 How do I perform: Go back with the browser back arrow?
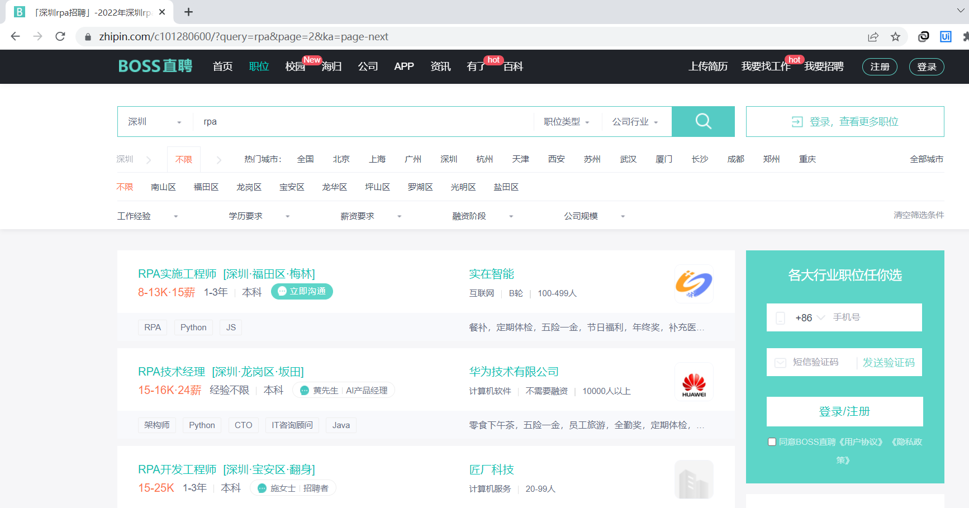[x=15, y=36]
